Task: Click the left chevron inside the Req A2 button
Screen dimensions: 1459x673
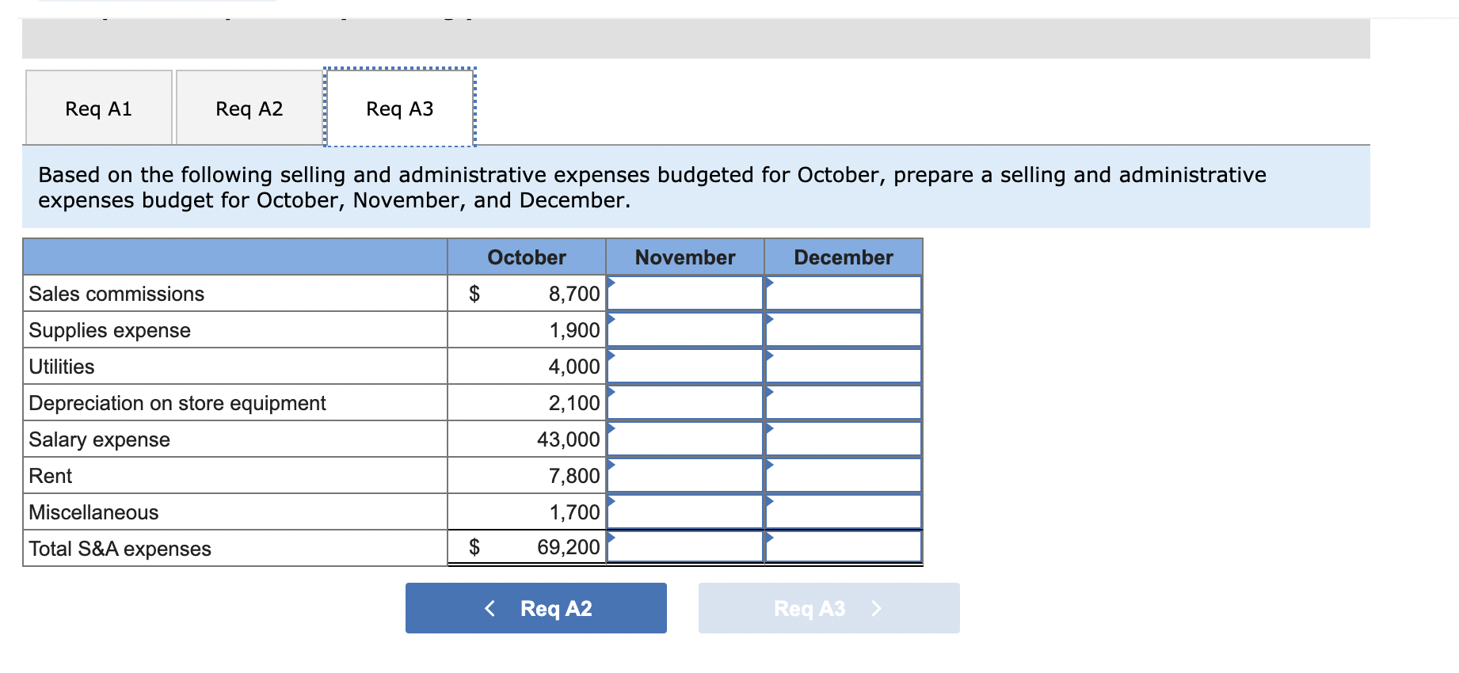Action: pyautogui.click(x=489, y=608)
